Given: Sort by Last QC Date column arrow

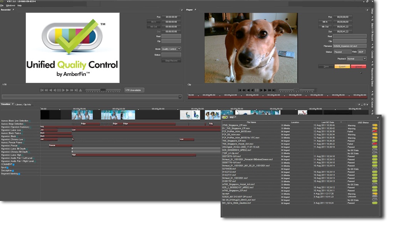Looking at the screenshot, I should tap(341, 122).
